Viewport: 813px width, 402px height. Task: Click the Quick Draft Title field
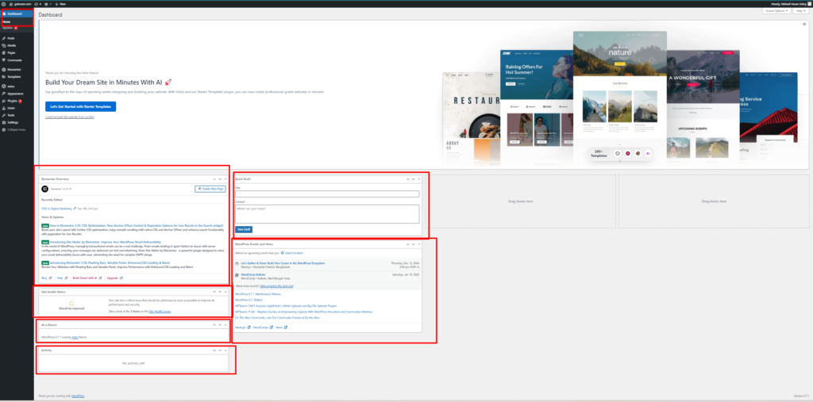(327, 194)
